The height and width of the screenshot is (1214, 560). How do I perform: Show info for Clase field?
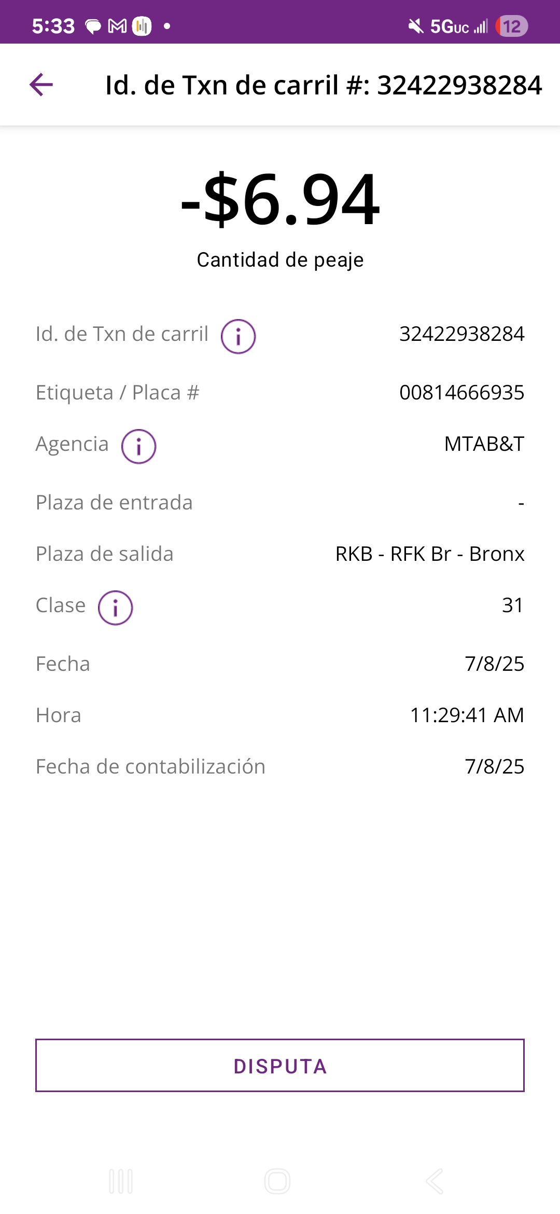coord(115,608)
